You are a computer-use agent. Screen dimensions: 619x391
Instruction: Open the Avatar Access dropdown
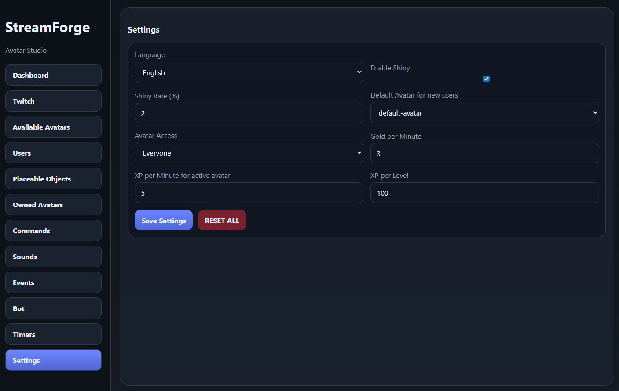249,153
